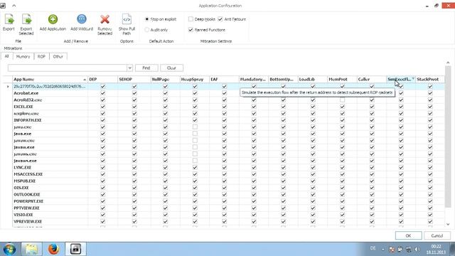Switch to the Memory tab
The width and height of the screenshot is (455, 256).
coord(23,57)
